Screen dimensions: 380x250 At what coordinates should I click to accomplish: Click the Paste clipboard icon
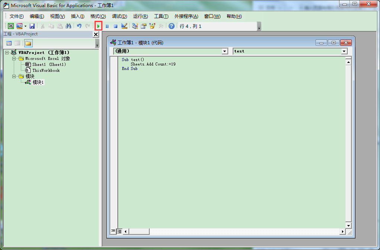tap(60, 26)
